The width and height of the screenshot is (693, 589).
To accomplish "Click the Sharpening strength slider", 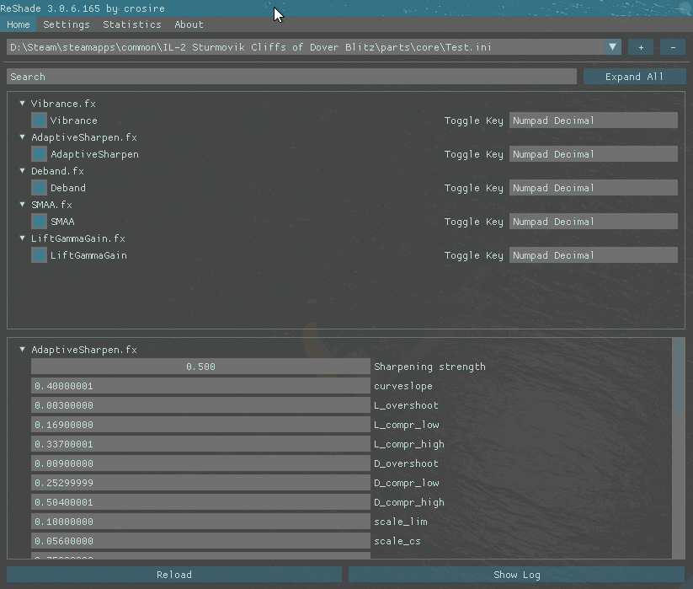I will tap(200, 367).
